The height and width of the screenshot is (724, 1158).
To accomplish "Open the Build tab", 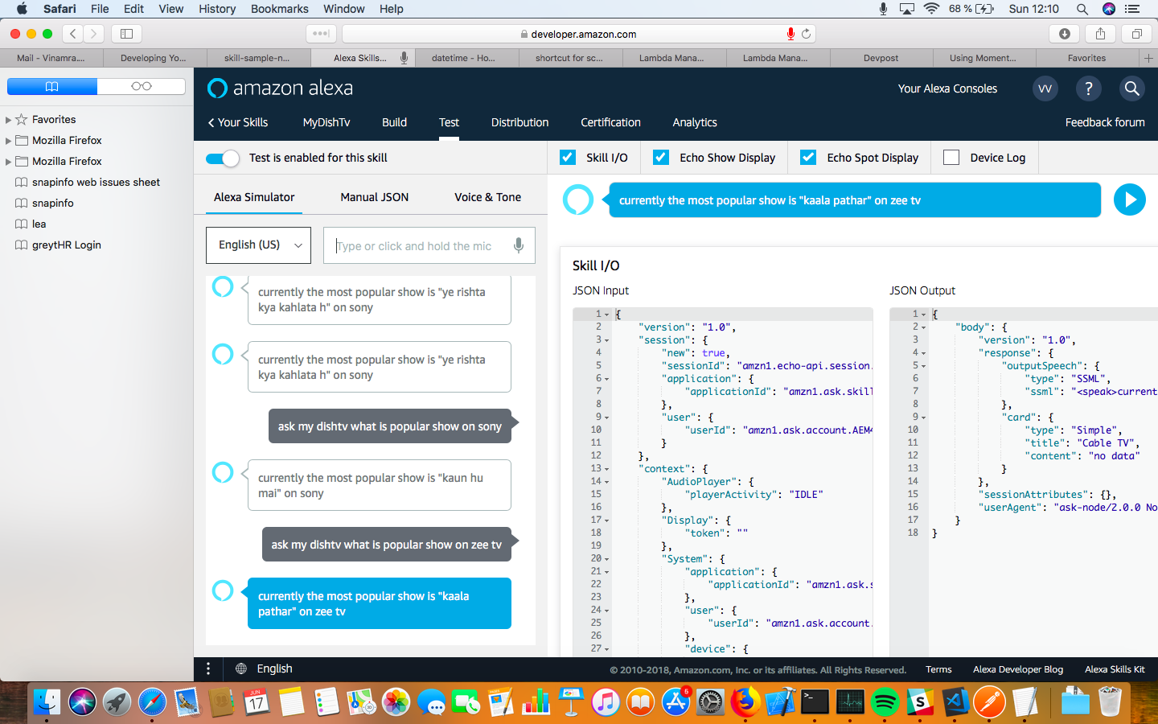I will [x=394, y=122].
